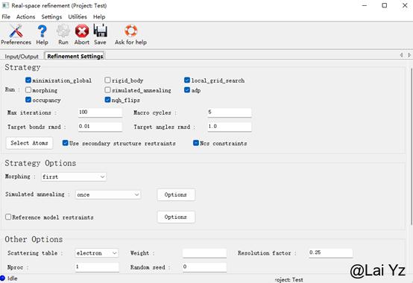Click the Random seed field
413x283 pixels.
204,267
